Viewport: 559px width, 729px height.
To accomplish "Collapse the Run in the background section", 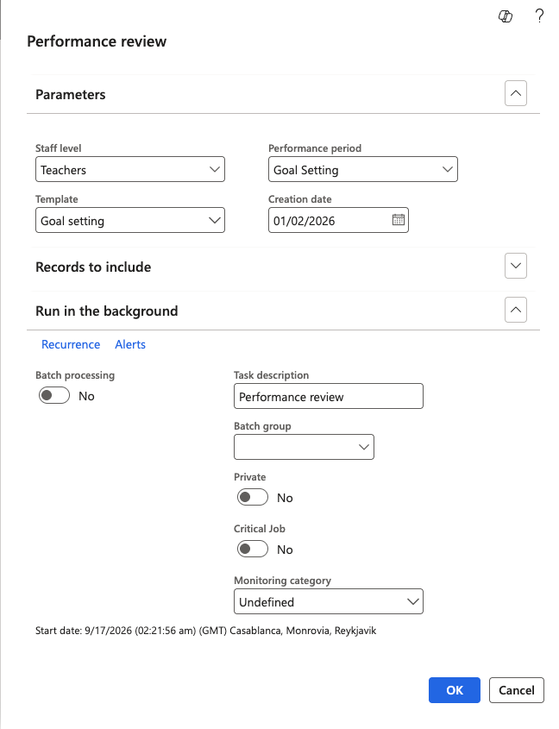I will click(x=516, y=310).
